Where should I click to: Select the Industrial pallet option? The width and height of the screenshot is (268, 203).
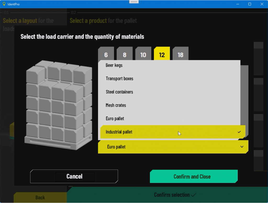[173, 132]
